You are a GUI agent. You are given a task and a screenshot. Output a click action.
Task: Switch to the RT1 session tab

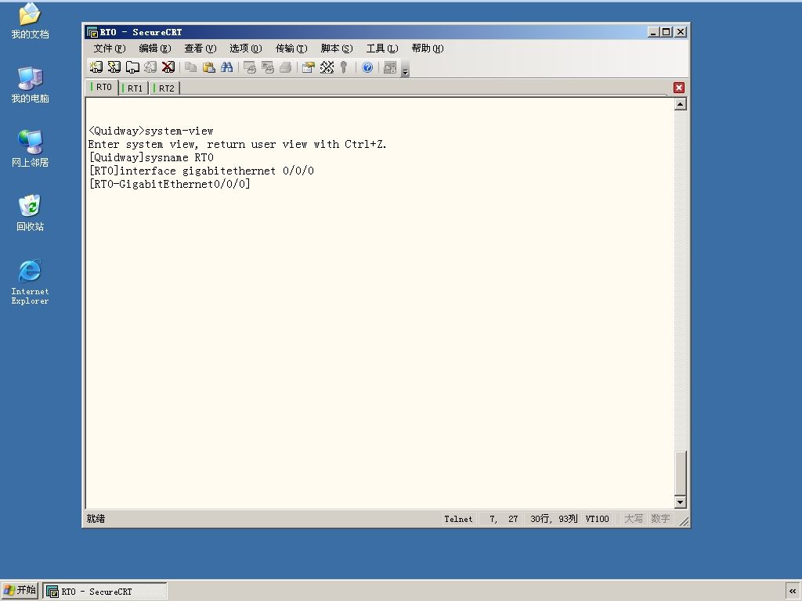(134, 88)
